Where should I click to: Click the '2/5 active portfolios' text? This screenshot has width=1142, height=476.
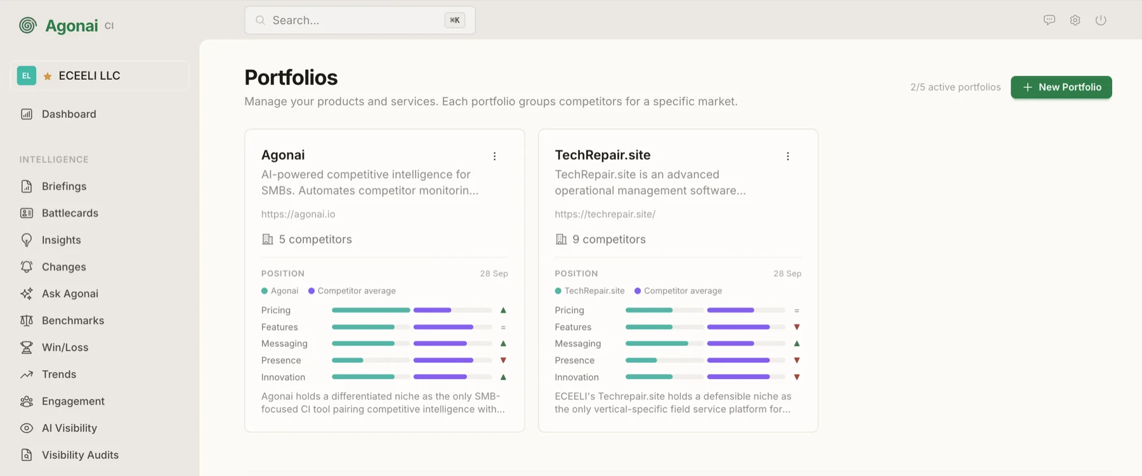tap(955, 87)
